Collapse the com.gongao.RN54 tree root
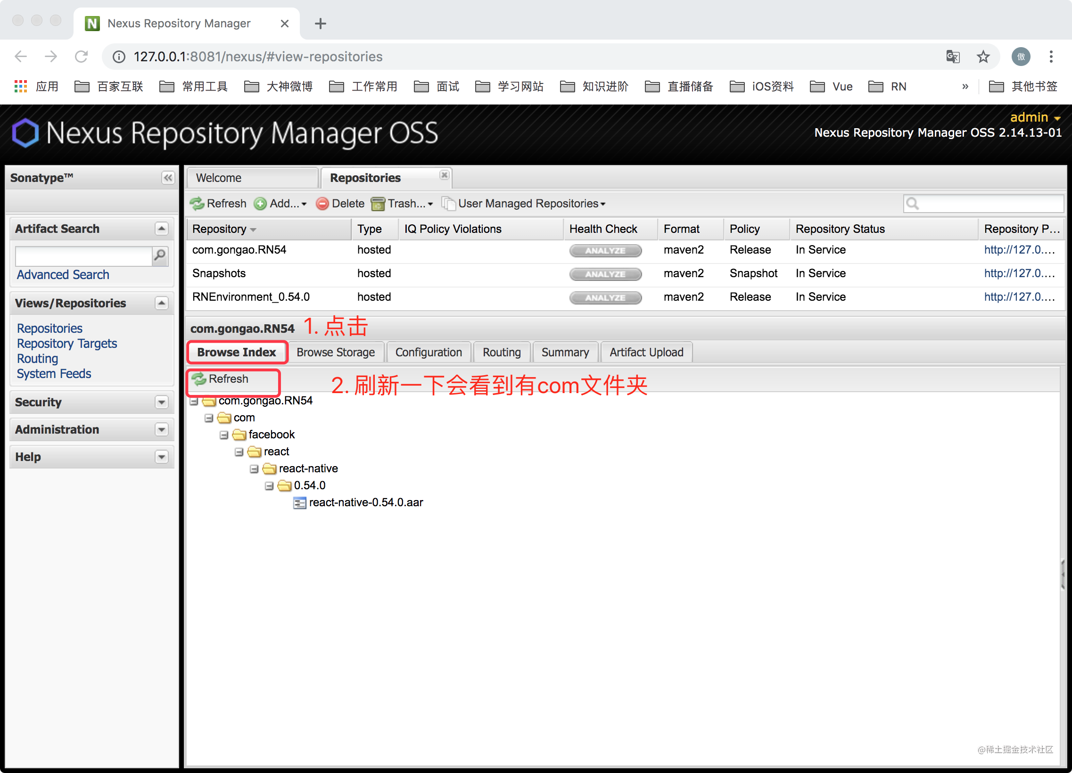This screenshot has width=1072, height=773. (194, 401)
